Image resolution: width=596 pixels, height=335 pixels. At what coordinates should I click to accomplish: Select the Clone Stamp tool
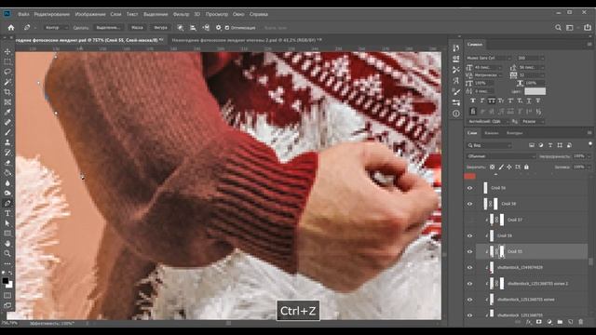click(x=7, y=142)
